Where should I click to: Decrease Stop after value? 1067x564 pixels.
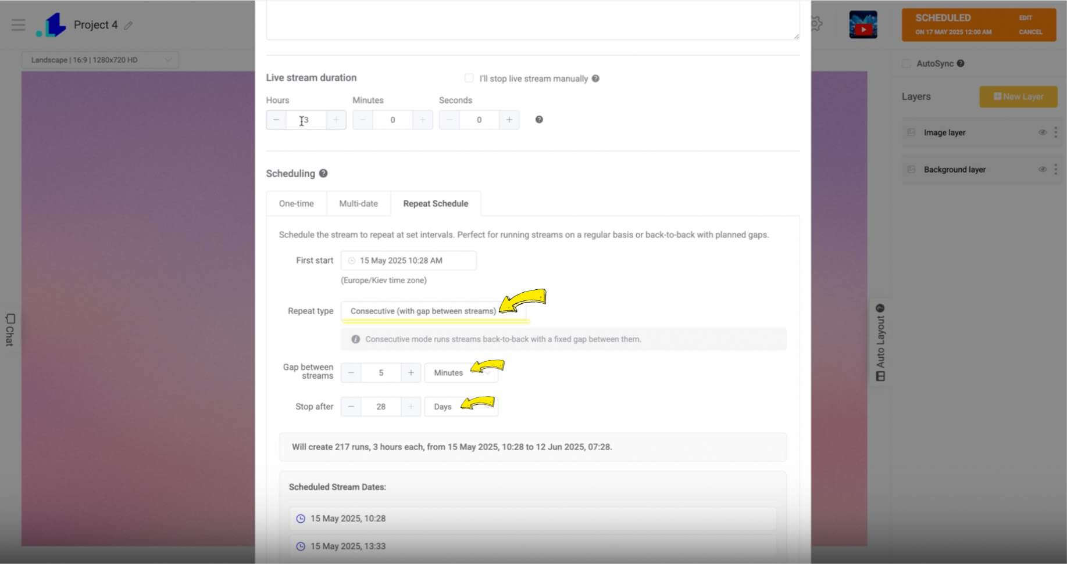[351, 407]
